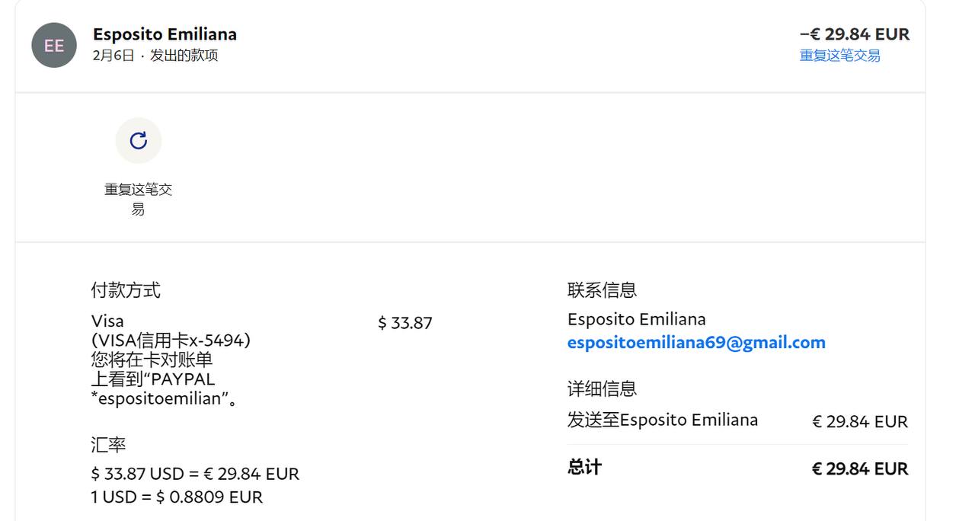Click the 详细信息 heading
Image resolution: width=975 pixels, height=521 pixels.
click(x=602, y=389)
